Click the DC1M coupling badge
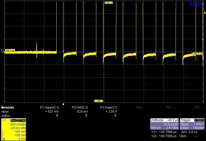206x141 pixels. [21, 121]
